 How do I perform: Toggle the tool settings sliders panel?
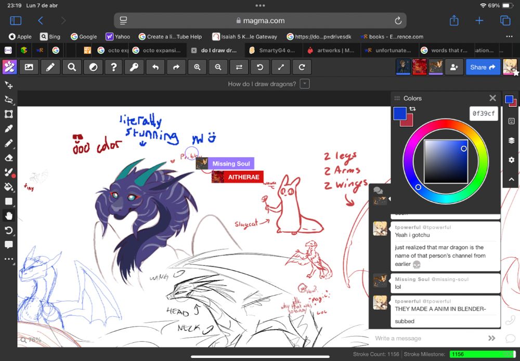click(511, 121)
